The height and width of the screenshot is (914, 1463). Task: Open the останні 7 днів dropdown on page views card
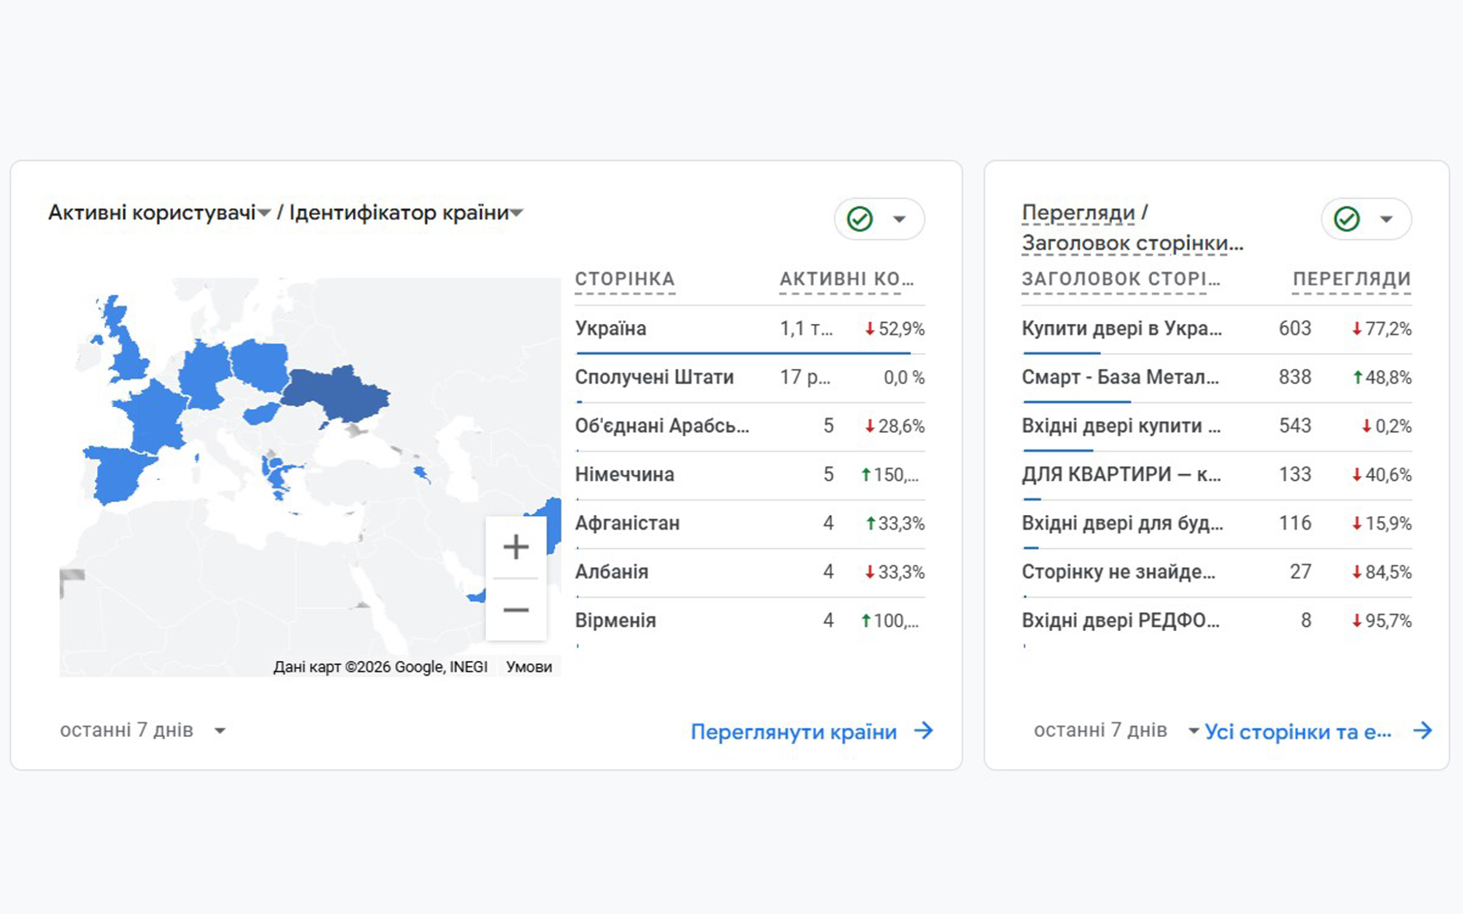click(1116, 730)
